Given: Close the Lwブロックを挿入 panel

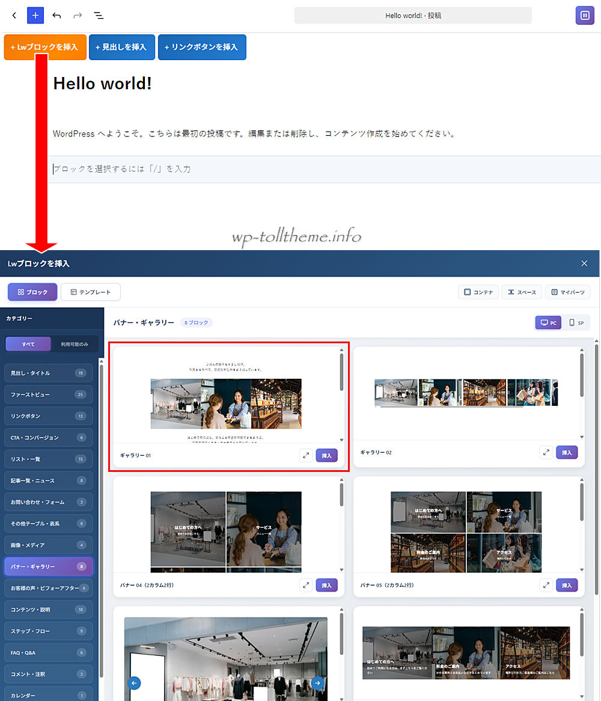Looking at the screenshot, I should click(584, 263).
